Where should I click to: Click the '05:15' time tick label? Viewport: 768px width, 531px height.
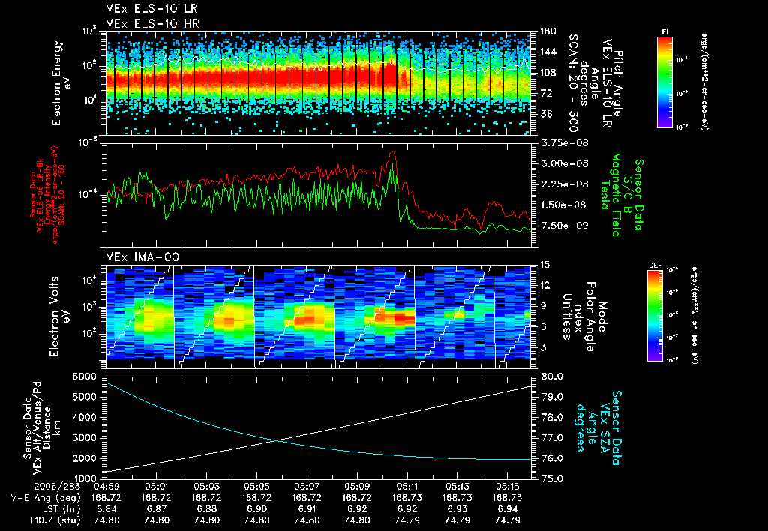point(507,487)
